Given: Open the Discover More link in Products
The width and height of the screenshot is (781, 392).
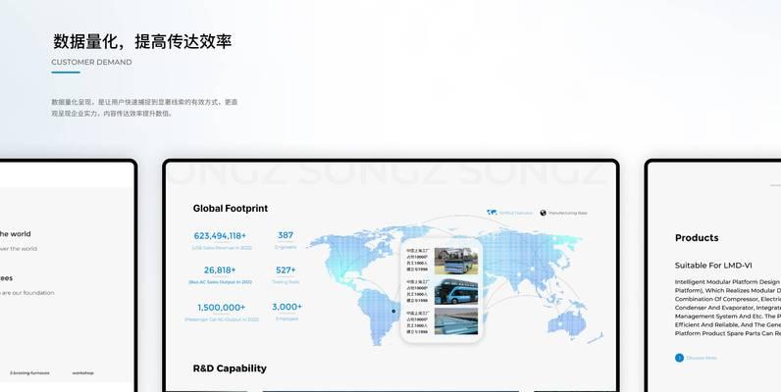Looking at the screenshot, I should (x=702, y=358).
